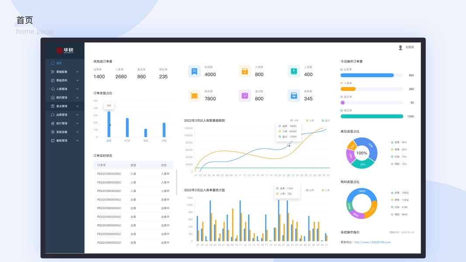This screenshot has width=466, height=262.
Task: Toggle 出库 legend in order count bar chart
Action: point(310,190)
